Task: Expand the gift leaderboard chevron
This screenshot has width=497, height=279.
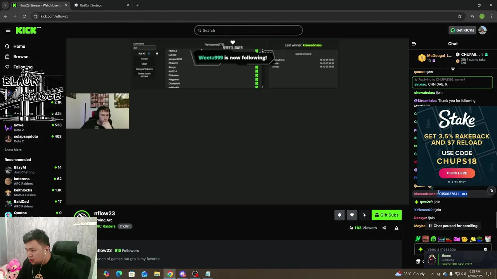Action: pos(453,69)
